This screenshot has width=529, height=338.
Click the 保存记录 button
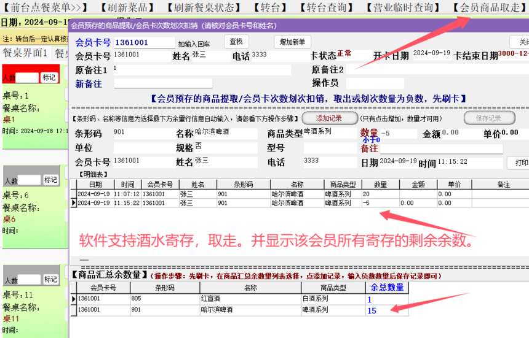pyautogui.click(x=488, y=118)
